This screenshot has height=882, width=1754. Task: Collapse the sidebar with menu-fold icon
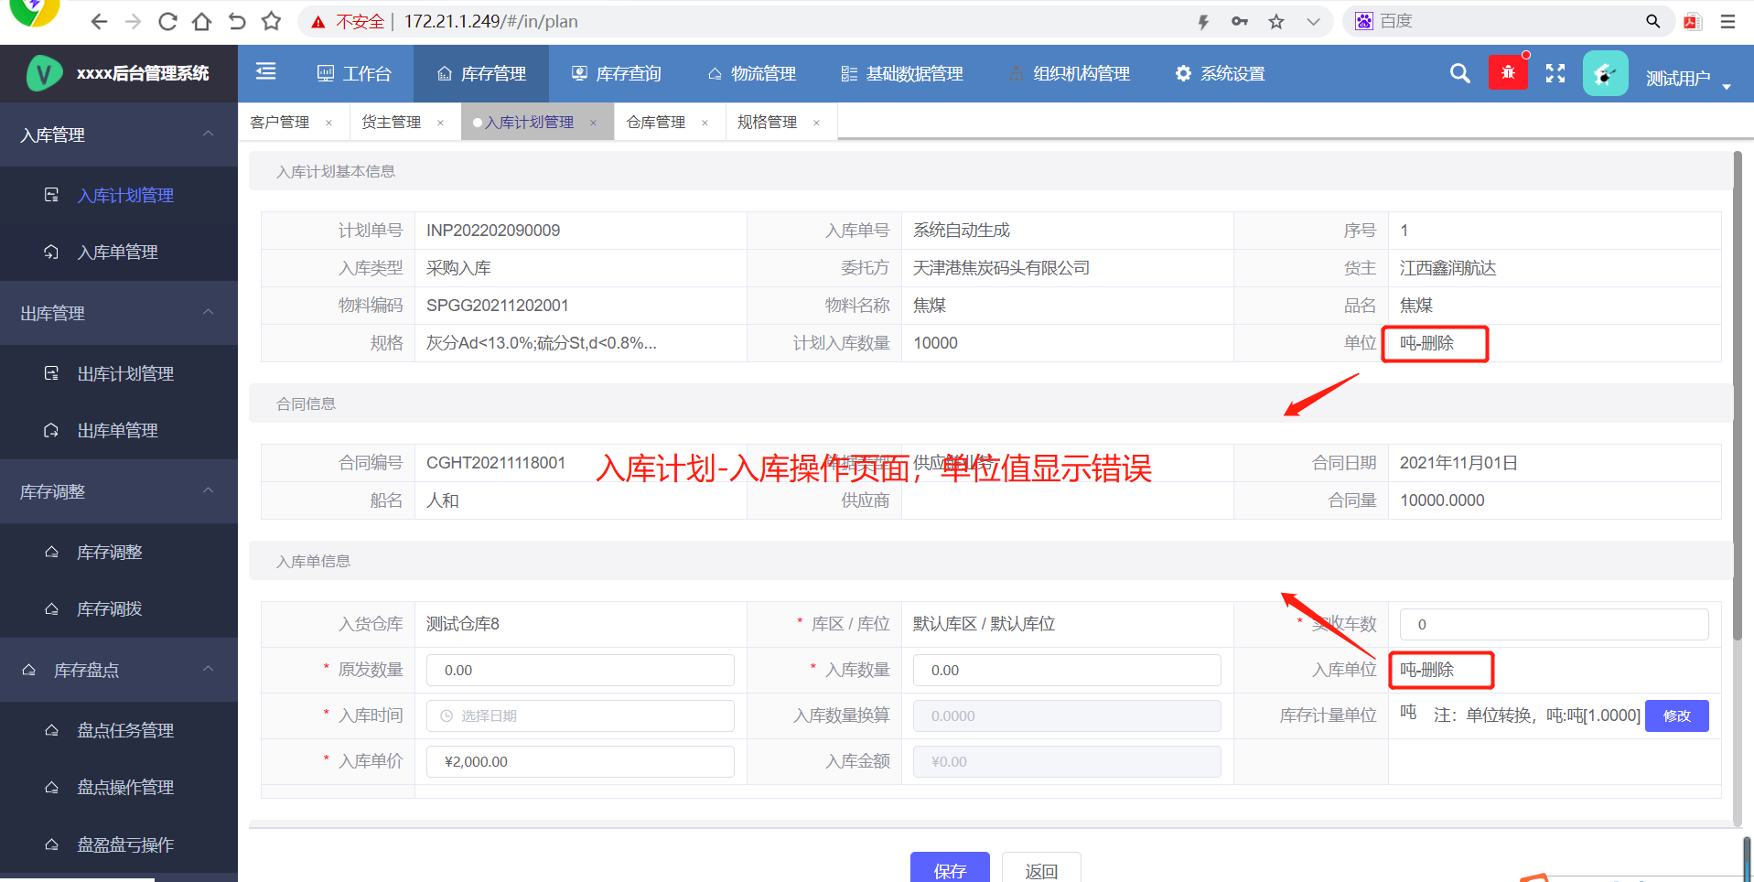[x=265, y=71]
